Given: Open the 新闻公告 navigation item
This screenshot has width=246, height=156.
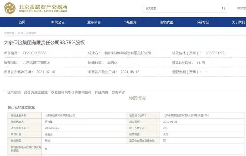Looking at the screenshot, I should (x=58, y=22).
